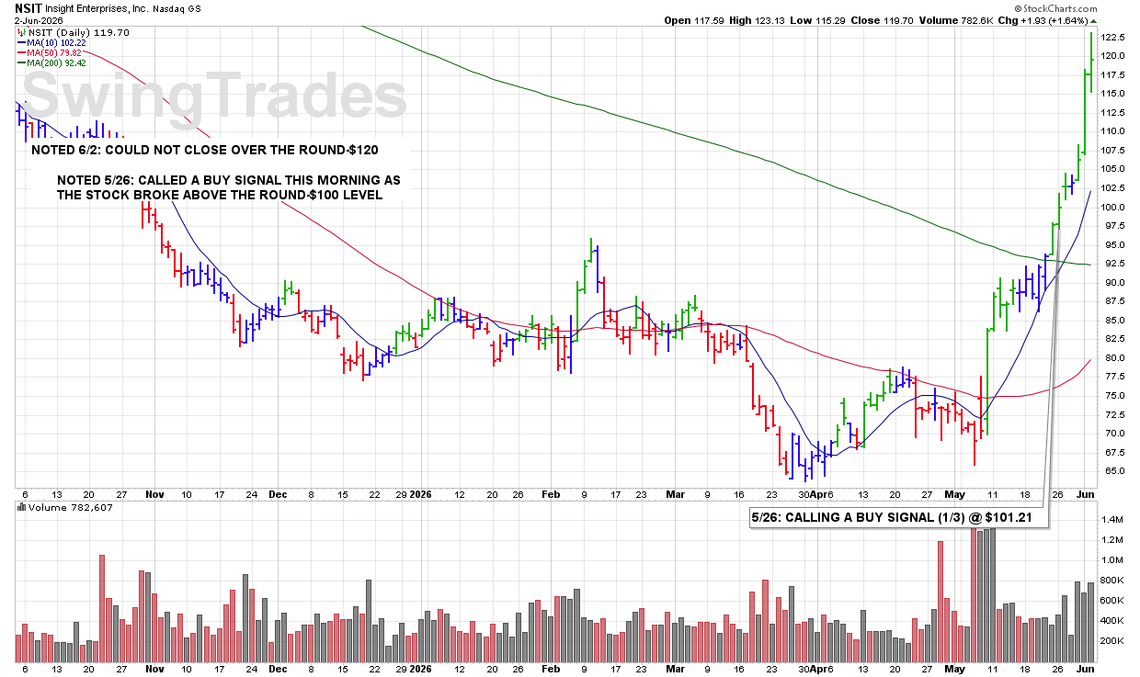The image size is (1140, 677).
Task: Click the red MA(50) legend line swatch
Action: (22, 52)
